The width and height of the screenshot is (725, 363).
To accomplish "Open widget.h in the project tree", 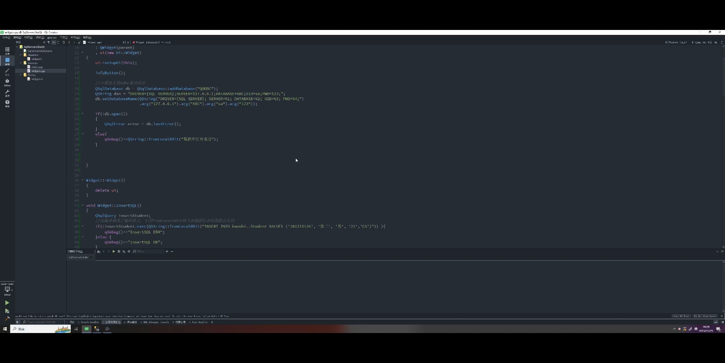I will (37, 59).
